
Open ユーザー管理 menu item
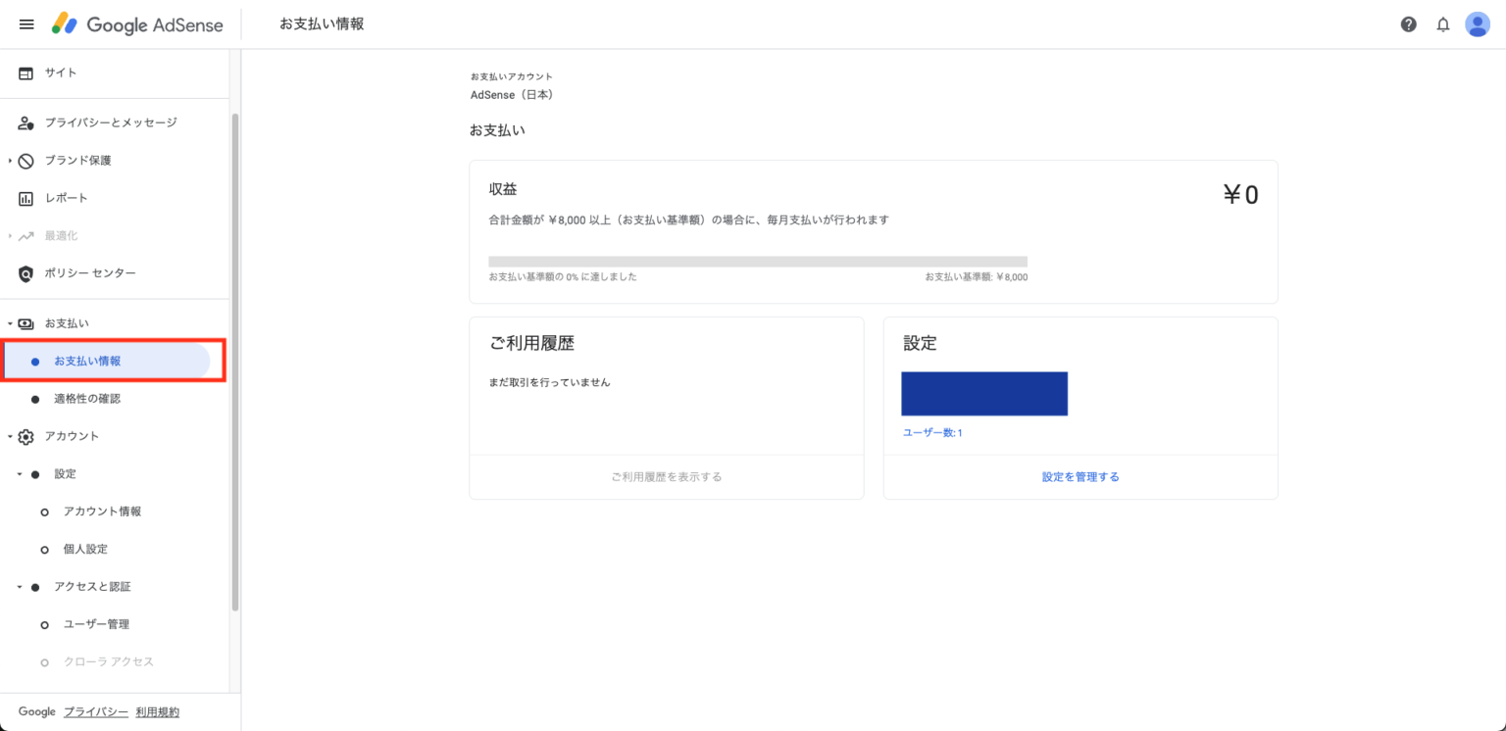tap(96, 624)
